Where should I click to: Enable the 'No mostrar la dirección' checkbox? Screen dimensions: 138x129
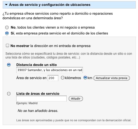click(7, 45)
